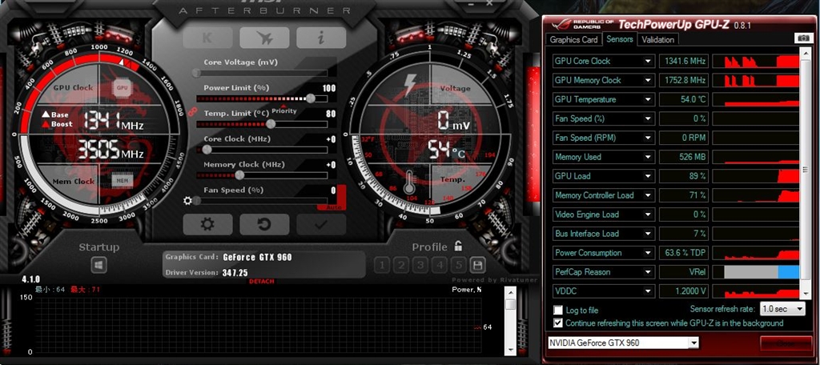
Task: Click the MEM chip icon on clock gauge
Action: pos(123,181)
